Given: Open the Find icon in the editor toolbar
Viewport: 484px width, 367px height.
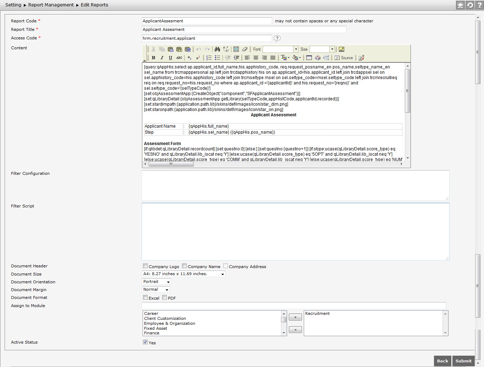Looking at the screenshot, I should click(x=217, y=49).
